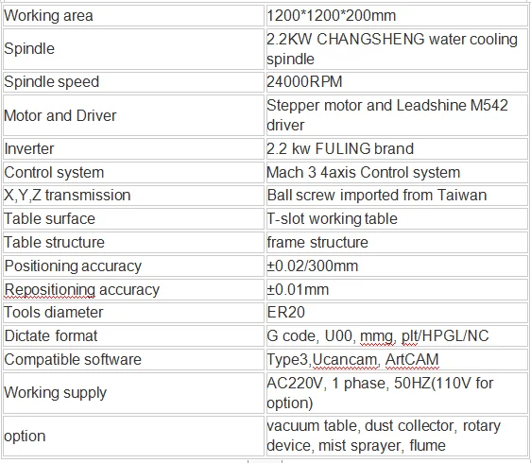Click the Leadshine M542 driver cell
The image size is (531, 463).
[397, 115]
